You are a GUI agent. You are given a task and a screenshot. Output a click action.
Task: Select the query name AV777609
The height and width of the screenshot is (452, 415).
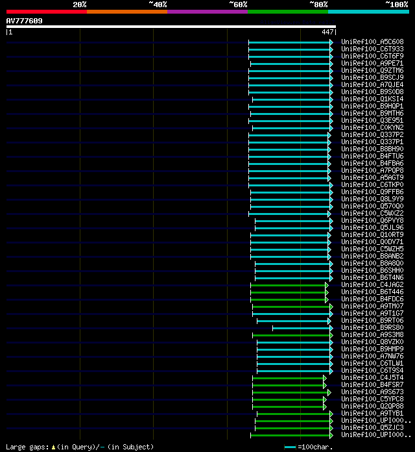[24, 21]
